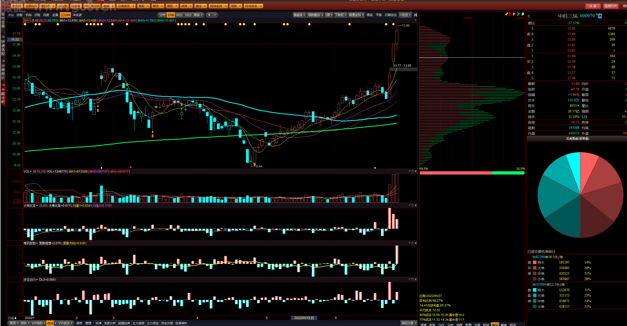
Task: Close the 个股分析 sidebar tab
Action: [x=3, y=85]
